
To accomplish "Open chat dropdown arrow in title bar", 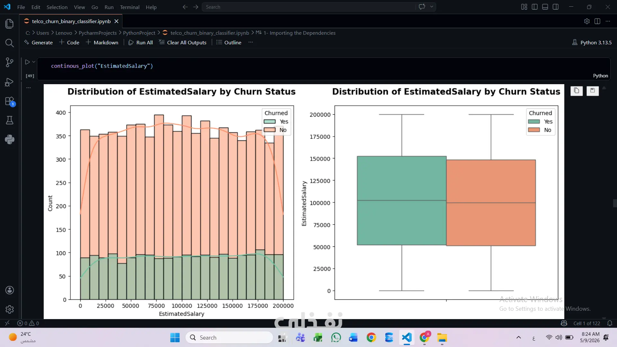I will coord(432,7).
